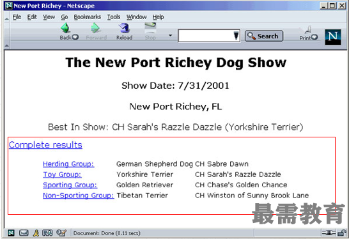This screenshot has width=349, height=239.
Task: Open the Tools menu
Action: (x=114, y=17)
